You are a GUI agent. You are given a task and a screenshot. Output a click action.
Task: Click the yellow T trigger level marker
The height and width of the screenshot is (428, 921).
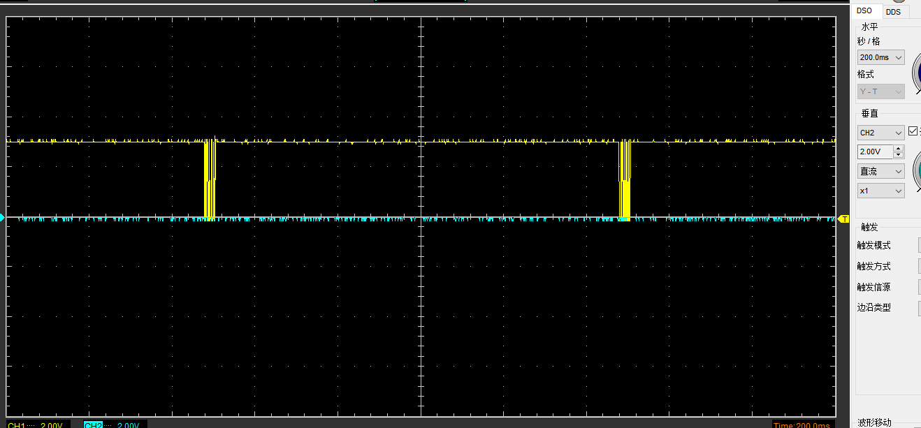point(843,219)
